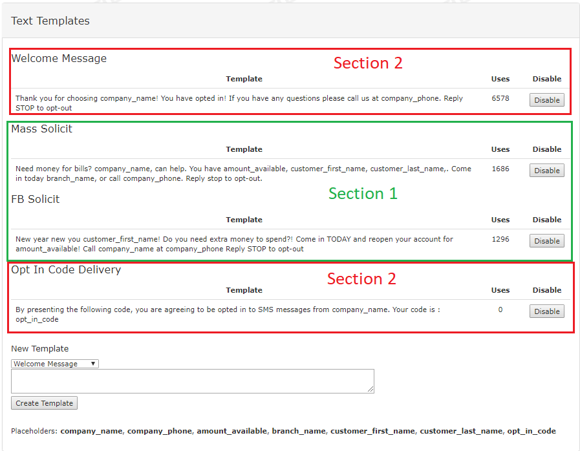The height and width of the screenshot is (451, 580).
Task: Click the 6578 uses value
Action: coord(500,98)
